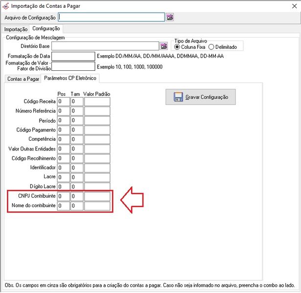Switch to the Contas a Pagar tab
This screenshot has height=293, width=301.
(23, 79)
